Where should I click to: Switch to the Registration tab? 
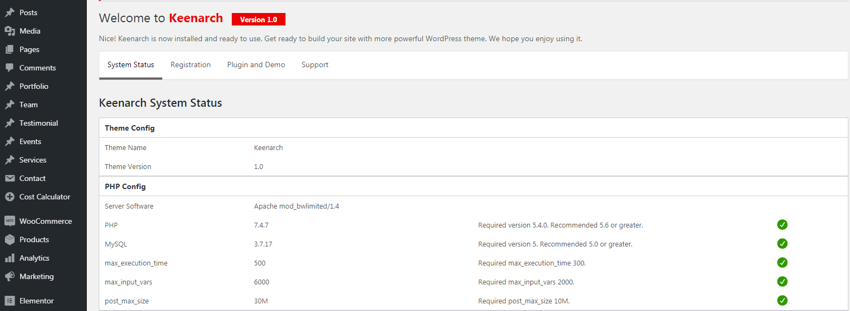[x=191, y=65]
